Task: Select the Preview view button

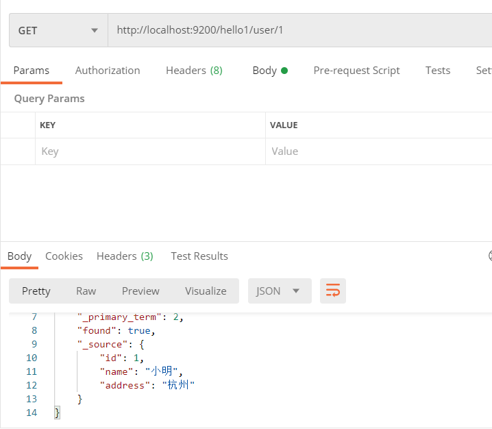Action: click(140, 291)
